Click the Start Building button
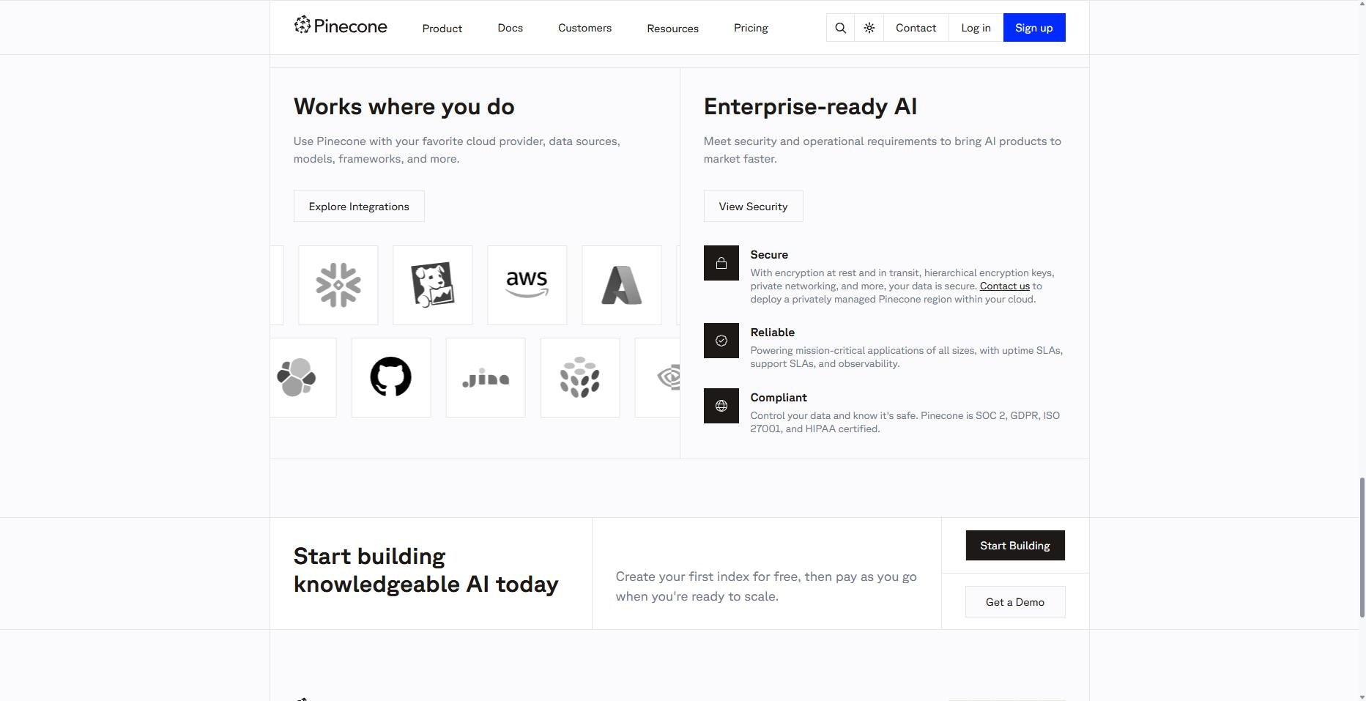This screenshot has width=1366, height=701. click(1015, 546)
